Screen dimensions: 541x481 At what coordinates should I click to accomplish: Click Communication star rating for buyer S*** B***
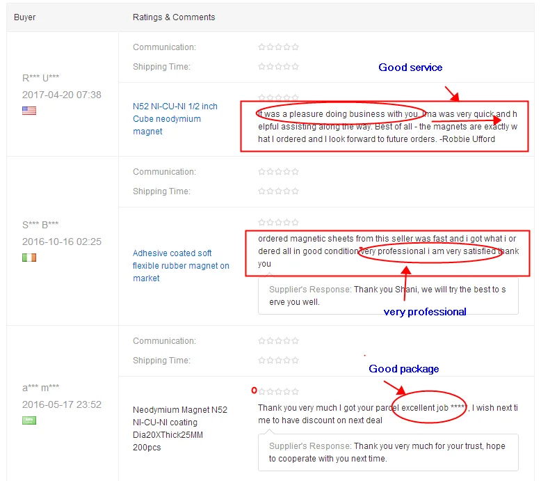[278, 172]
